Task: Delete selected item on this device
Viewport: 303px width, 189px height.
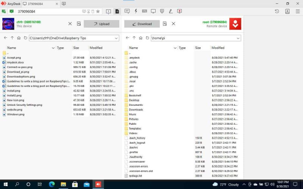Action: pos(70,24)
